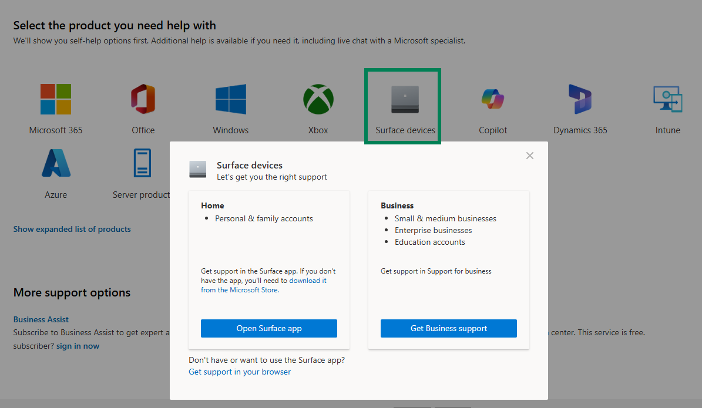Select the Microsoft 365 product icon
The height and width of the screenshot is (408, 702).
tap(56, 99)
